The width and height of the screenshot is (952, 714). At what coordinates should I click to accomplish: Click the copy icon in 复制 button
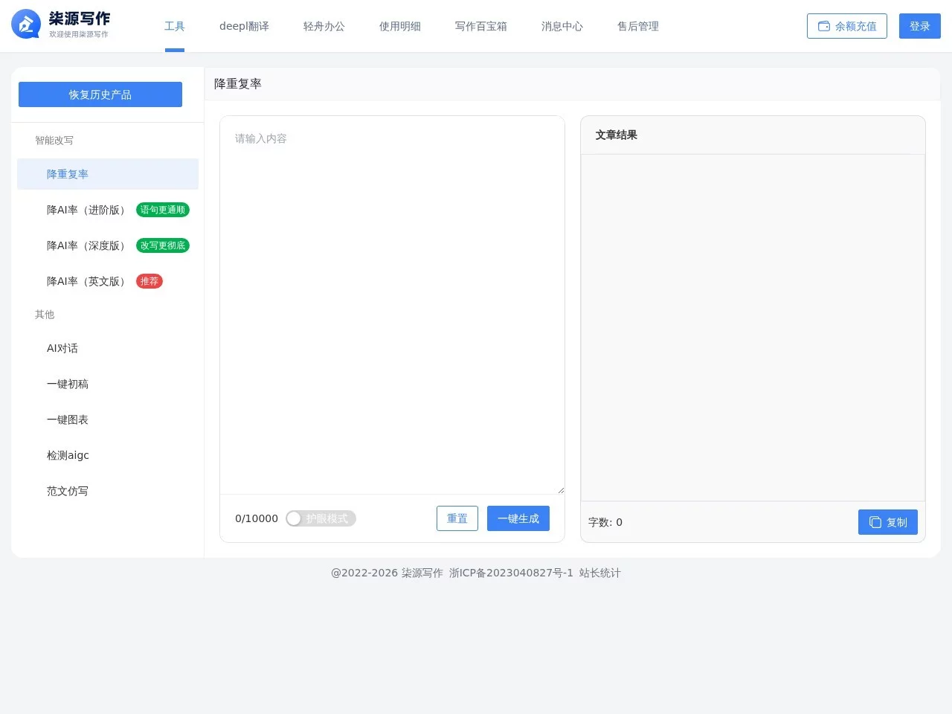click(x=875, y=522)
